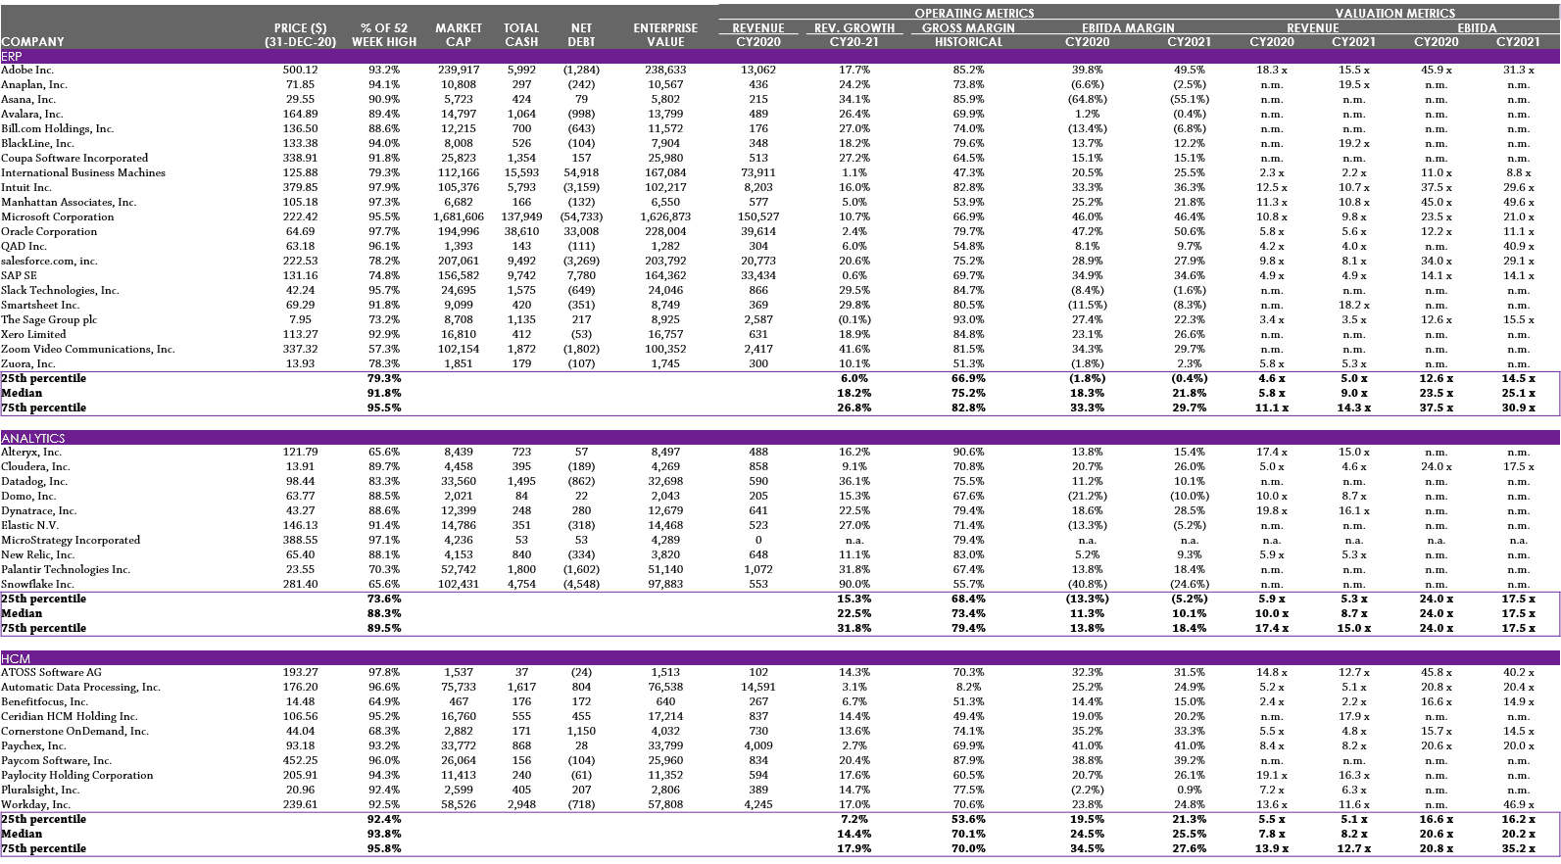Click the VALUATION METRICS group header

(x=1395, y=14)
